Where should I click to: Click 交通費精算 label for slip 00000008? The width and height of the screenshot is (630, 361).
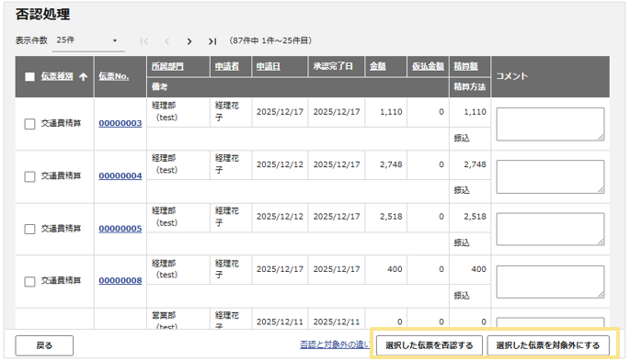pos(61,280)
